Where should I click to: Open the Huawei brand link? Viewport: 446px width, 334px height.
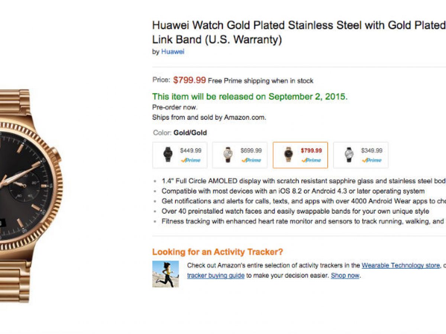(172, 52)
